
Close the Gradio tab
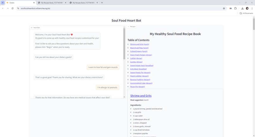pyautogui.click(x=34, y=3)
